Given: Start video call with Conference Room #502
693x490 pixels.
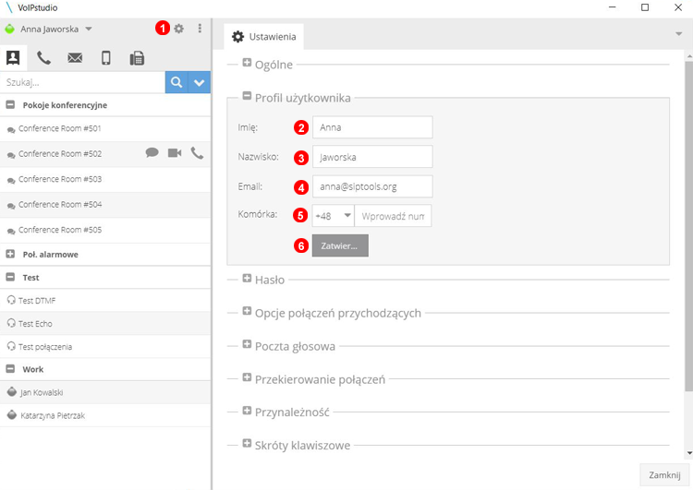Looking at the screenshot, I should pyautogui.click(x=175, y=153).
